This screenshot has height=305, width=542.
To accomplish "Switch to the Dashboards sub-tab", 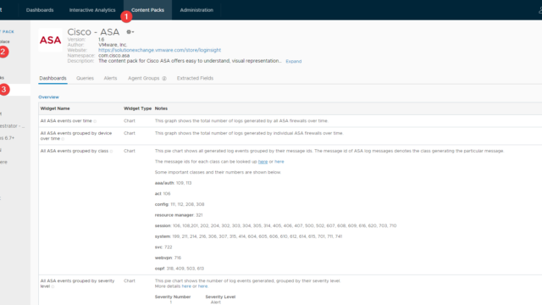I will click(53, 78).
